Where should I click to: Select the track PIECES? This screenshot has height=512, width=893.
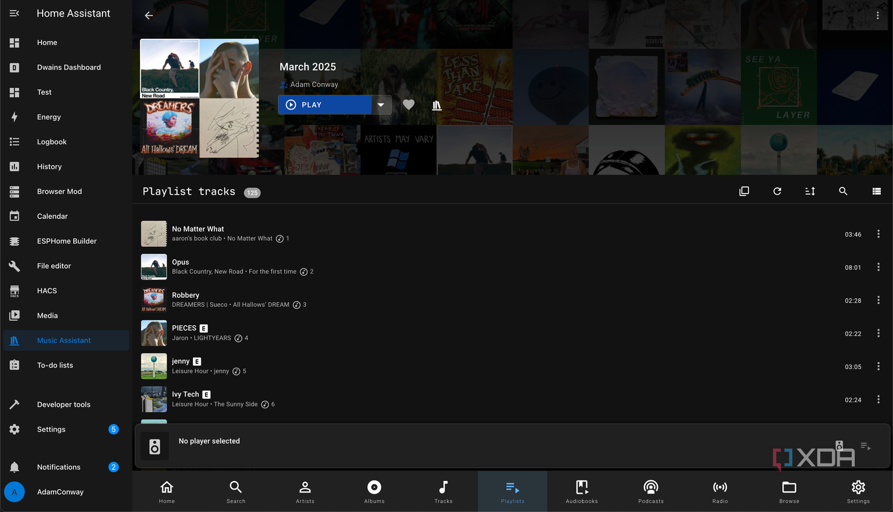(x=512, y=333)
